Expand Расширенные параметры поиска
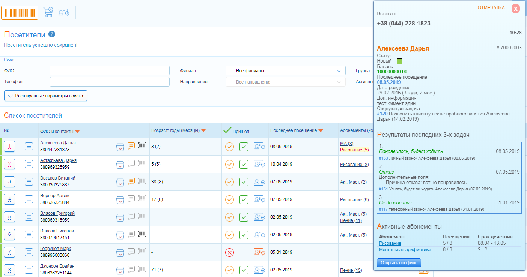The height and width of the screenshot is (277, 527). pos(46,96)
